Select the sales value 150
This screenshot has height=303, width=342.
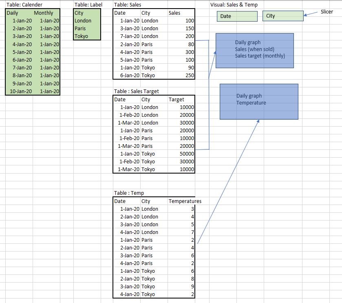point(190,29)
